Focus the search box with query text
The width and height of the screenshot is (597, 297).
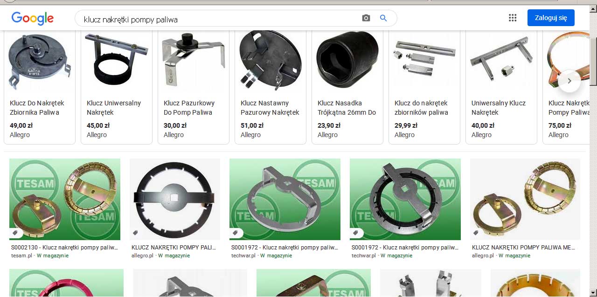219,19
